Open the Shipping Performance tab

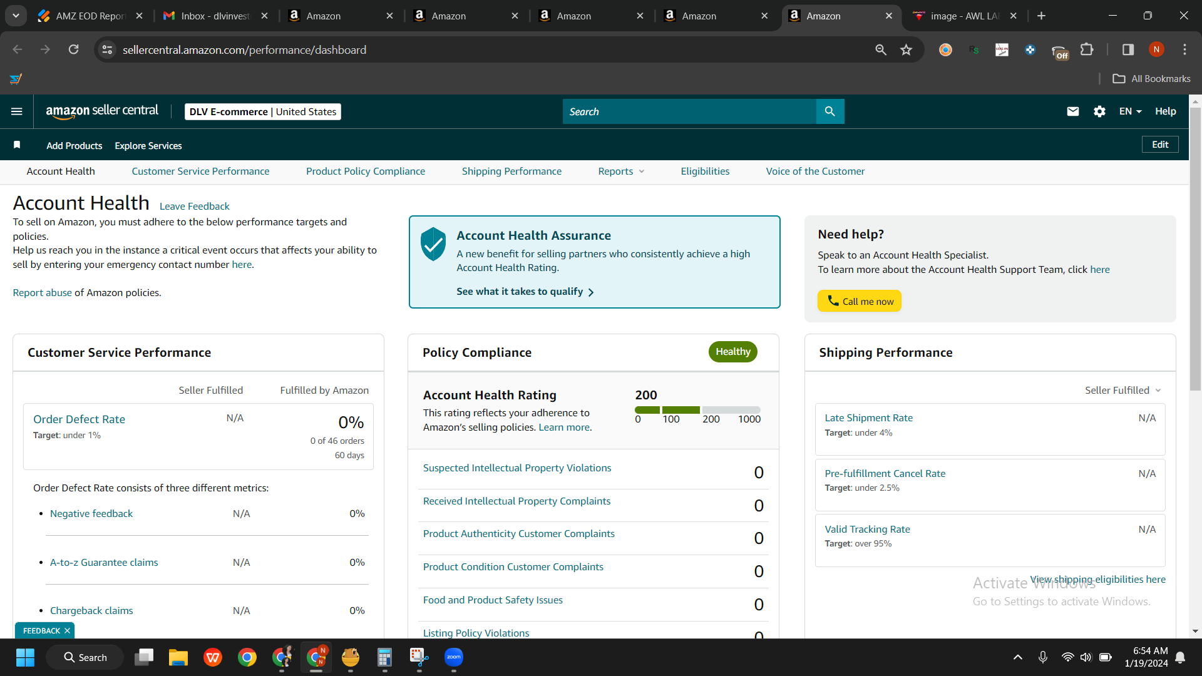[x=511, y=172]
